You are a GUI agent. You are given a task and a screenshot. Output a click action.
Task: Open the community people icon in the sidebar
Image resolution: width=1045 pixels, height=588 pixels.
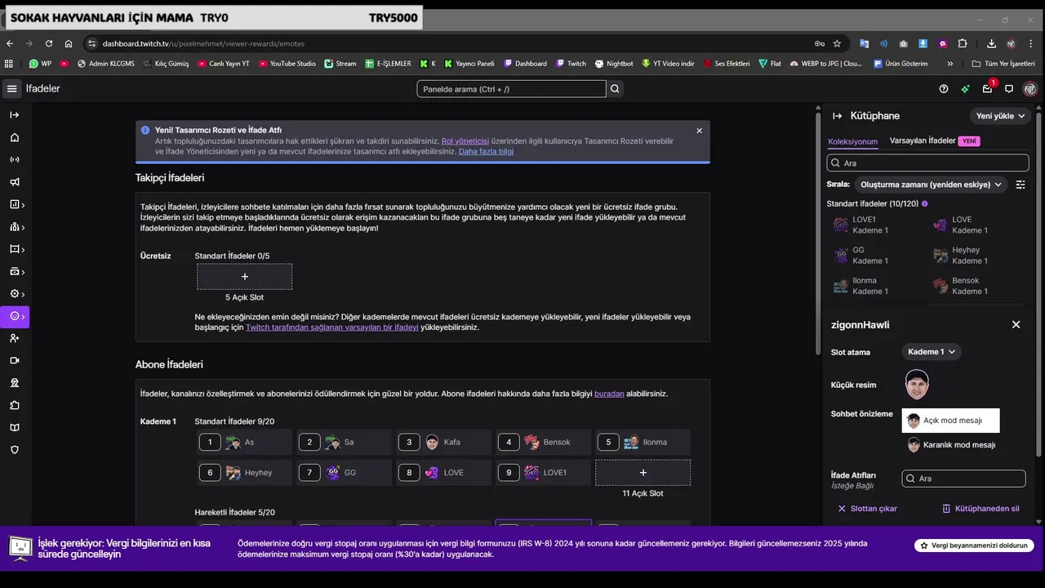[x=14, y=227]
